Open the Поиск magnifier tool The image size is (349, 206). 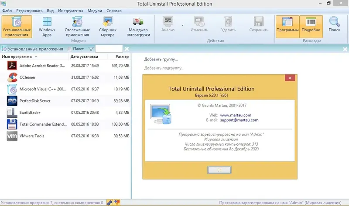pos(334,24)
